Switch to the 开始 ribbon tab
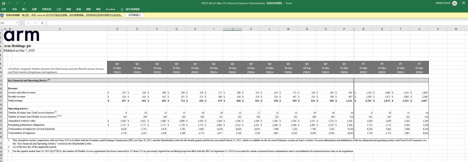 (x=14, y=9)
